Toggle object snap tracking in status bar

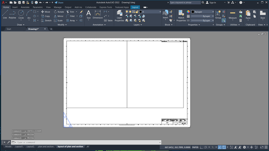coord(220,147)
